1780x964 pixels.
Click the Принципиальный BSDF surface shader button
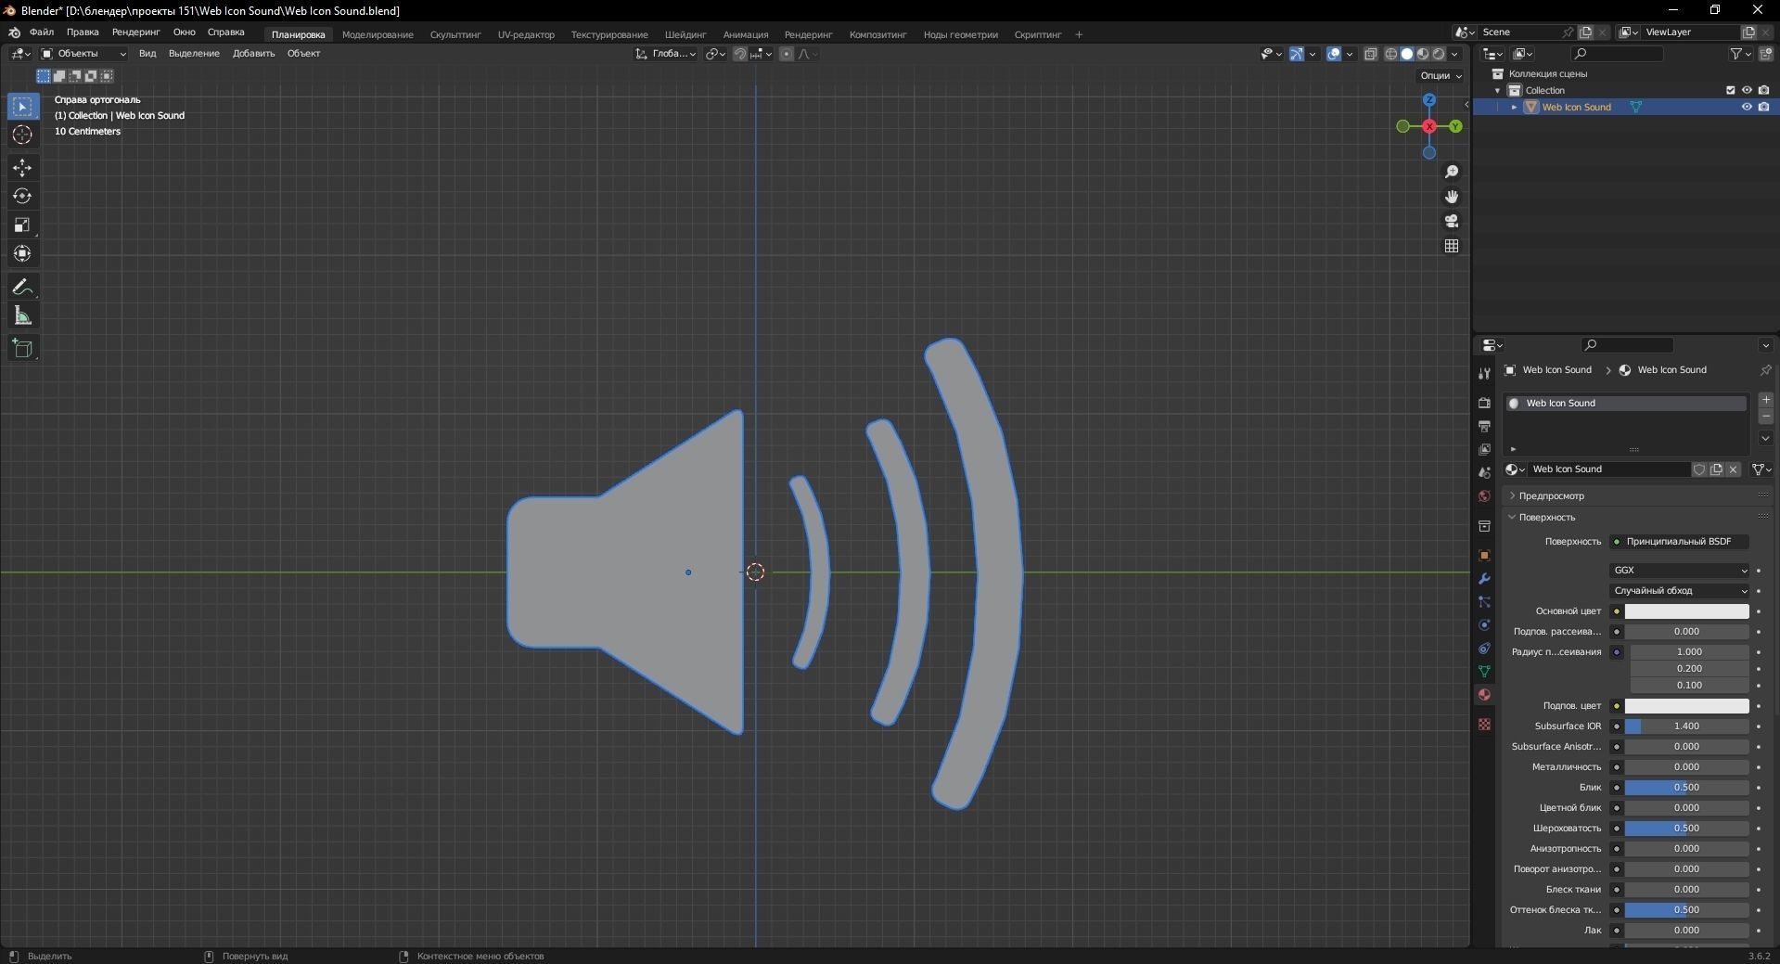[x=1680, y=542]
